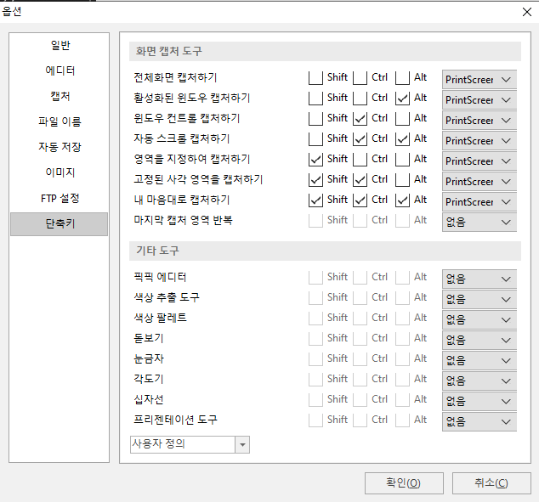539x502 pixels.
Task: Check Ctrl for 영역을 지정하여 캡처하기
Action: [x=360, y=160]
